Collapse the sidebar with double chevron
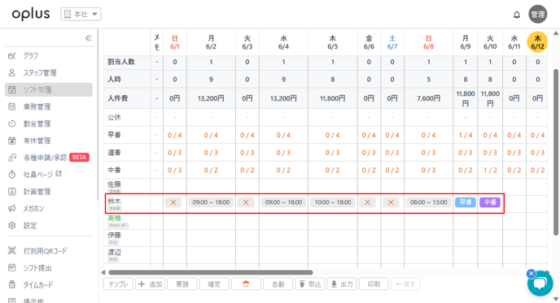 [x=88, y=38]
